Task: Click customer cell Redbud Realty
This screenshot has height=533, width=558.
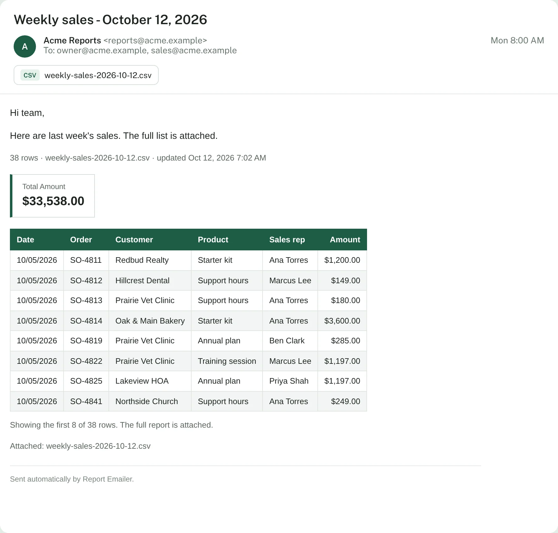Action: [150, 260]
